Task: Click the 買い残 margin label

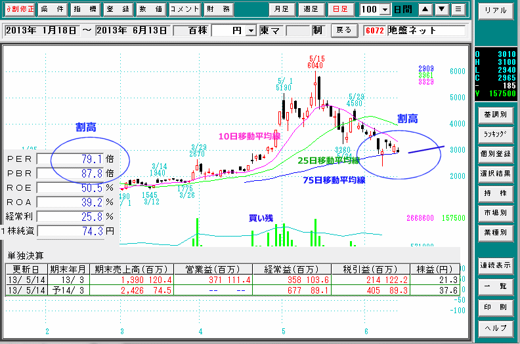Action: (x=261, y=218)
